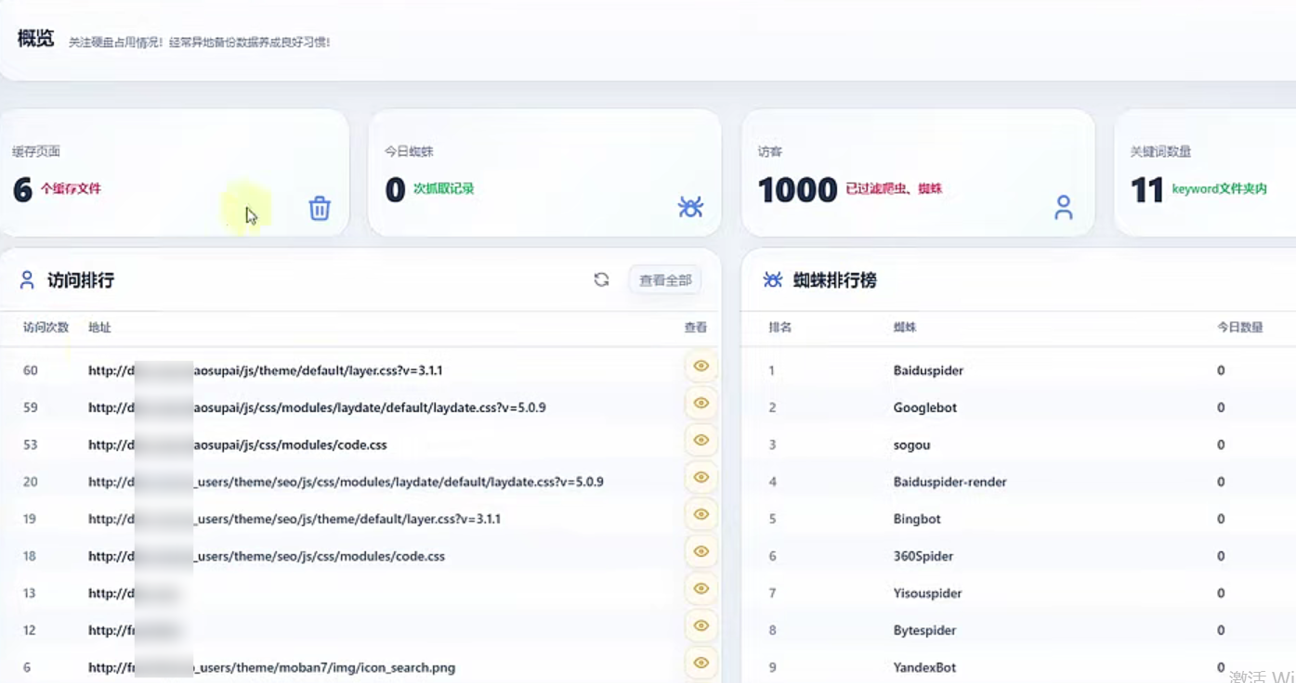Screen dimensions: 1296x683
Task: Click the eye icon for the 20-visit row
Action: click(701, 478)
